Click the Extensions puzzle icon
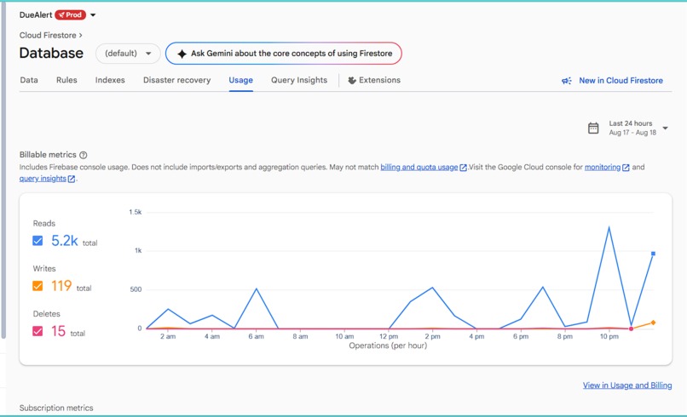The height and width of the screenshot is (417, 687). [352, 81]
